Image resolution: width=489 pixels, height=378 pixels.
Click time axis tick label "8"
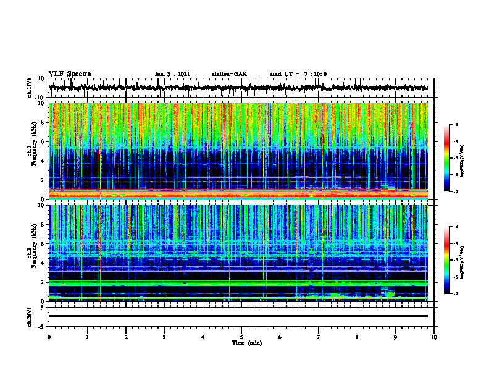tap(357, 337)
